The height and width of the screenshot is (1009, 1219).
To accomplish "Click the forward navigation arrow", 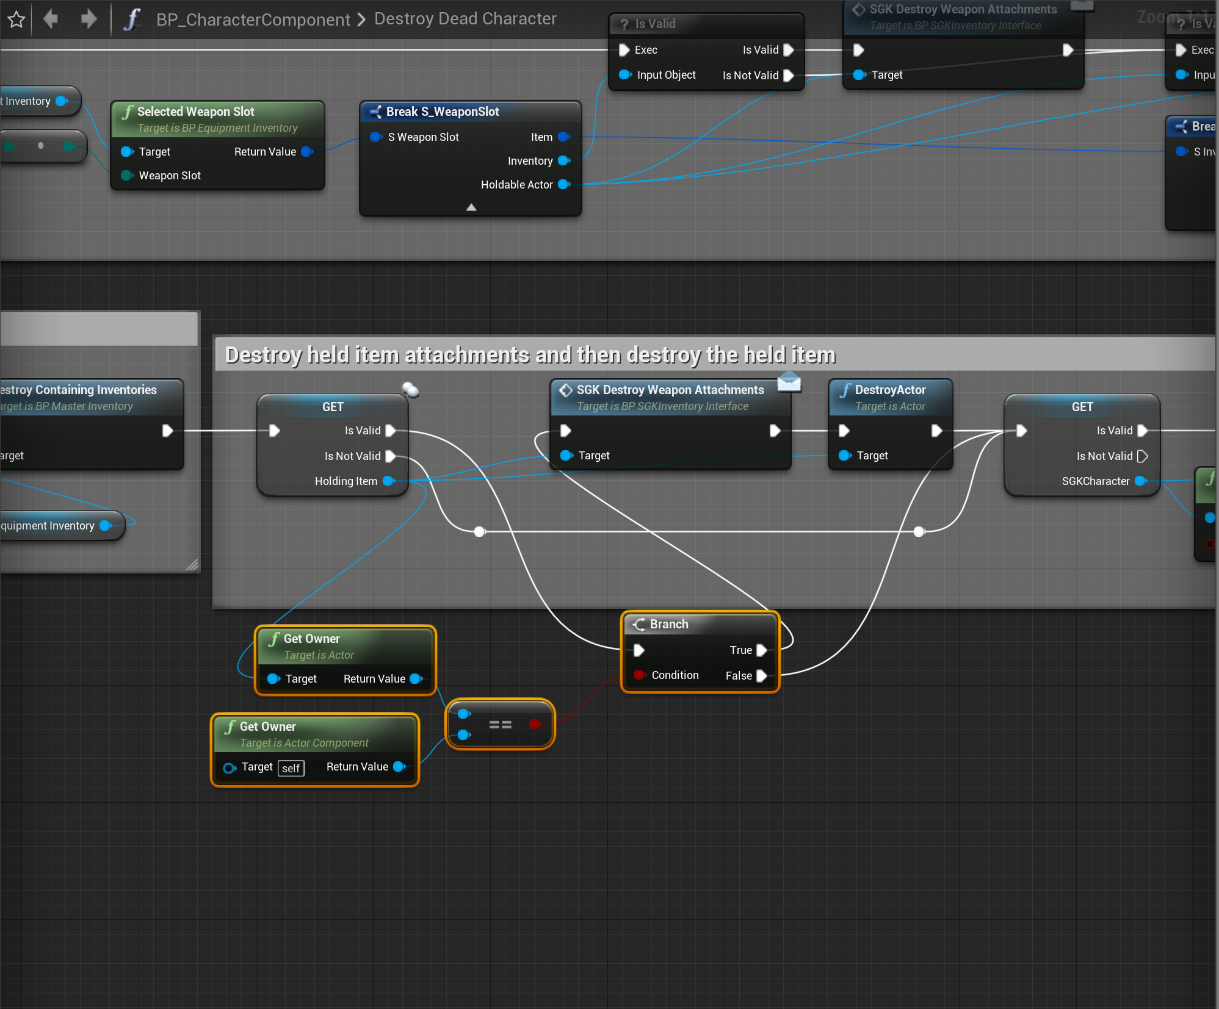I will click(89, 19).
